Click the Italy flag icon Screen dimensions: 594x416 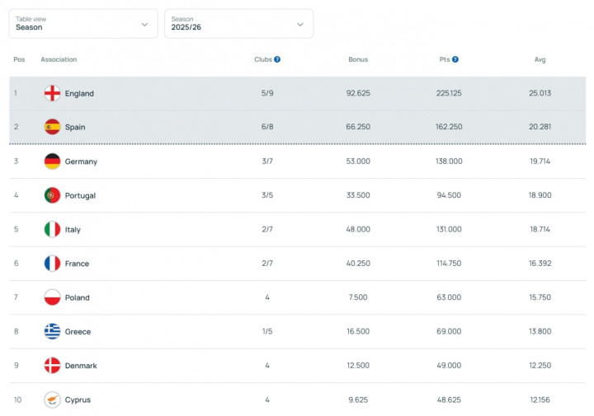52,230
